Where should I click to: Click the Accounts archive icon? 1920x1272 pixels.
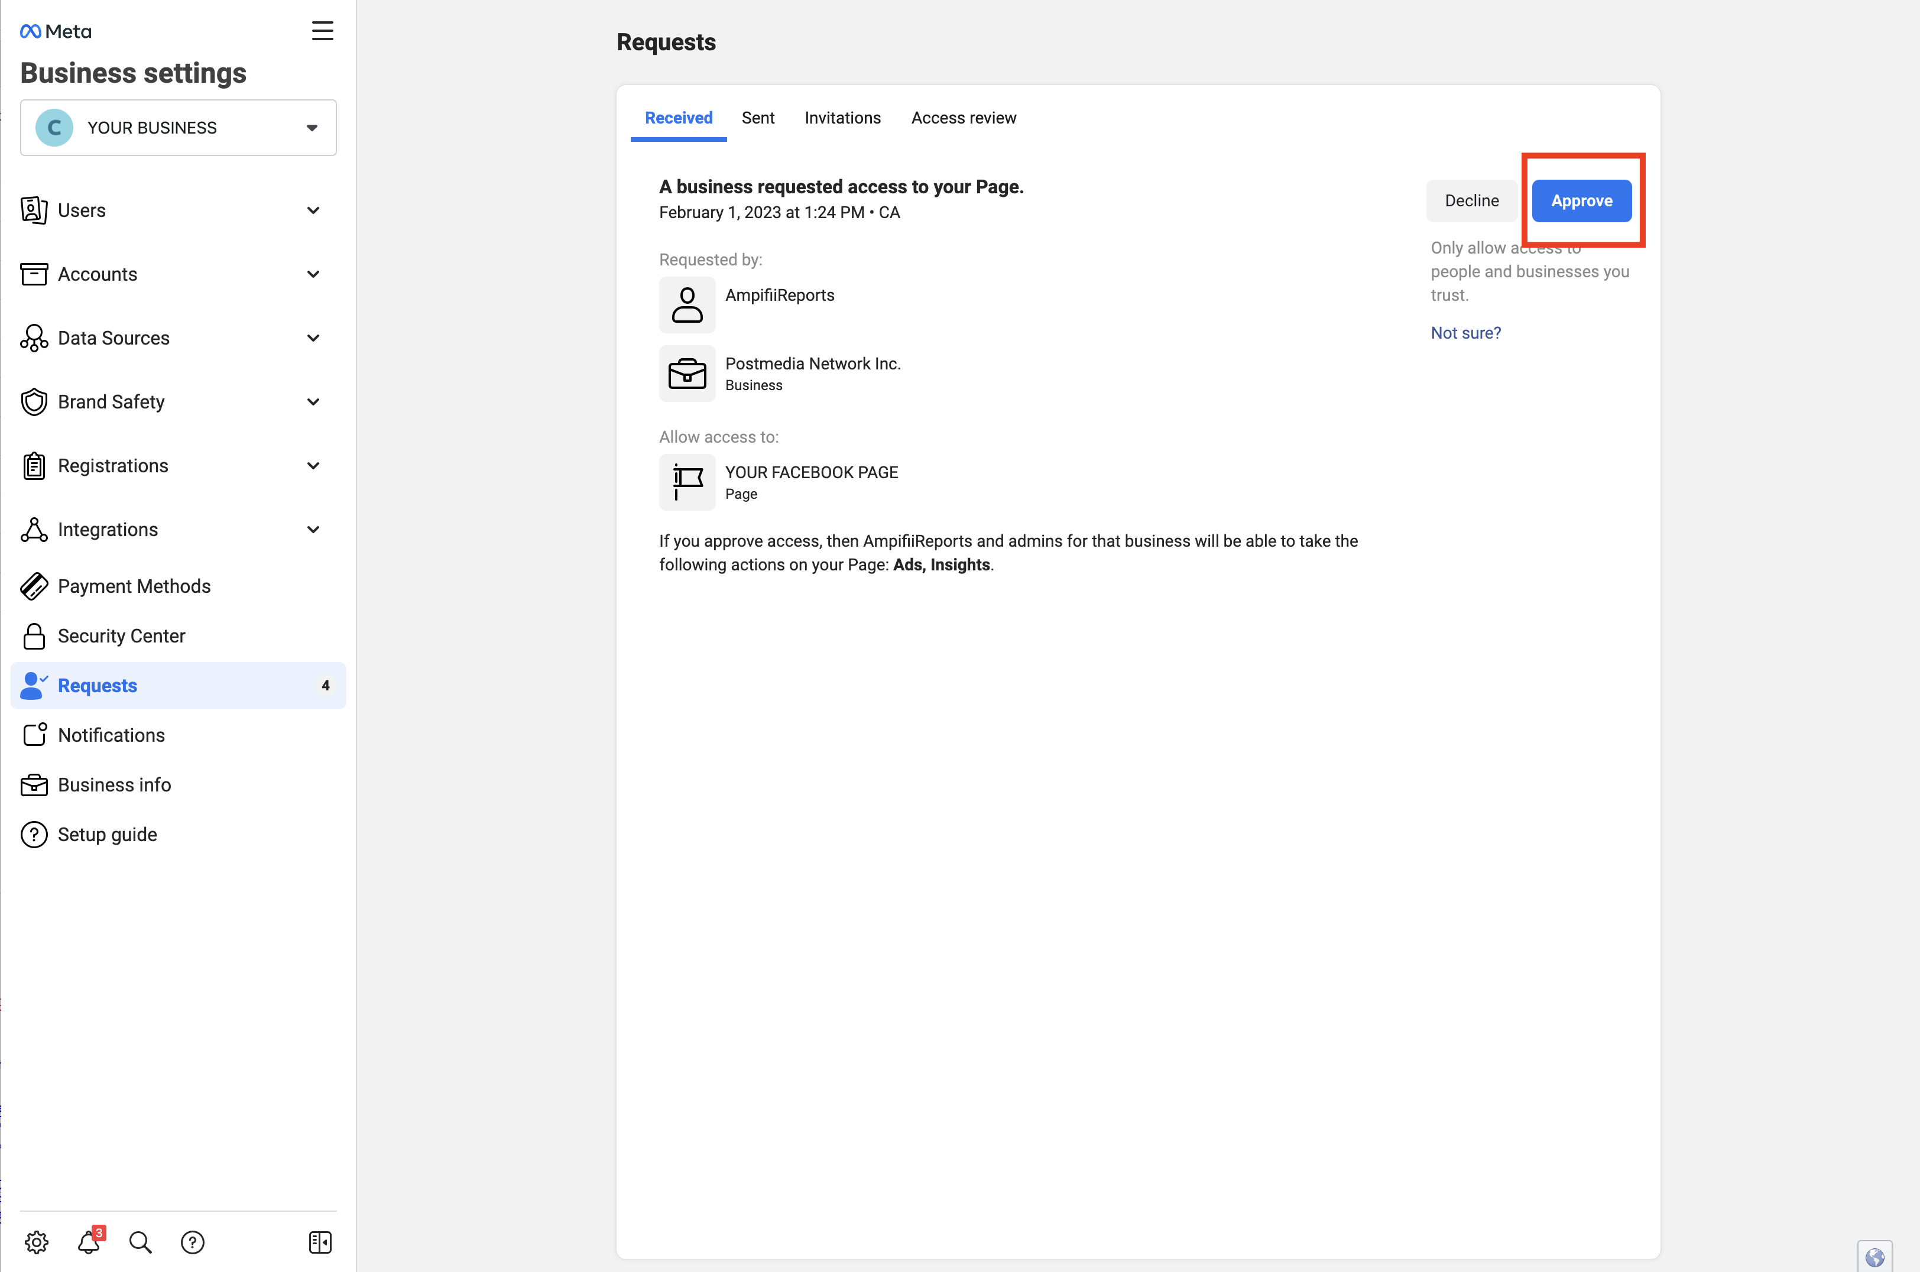coord(34,274)
